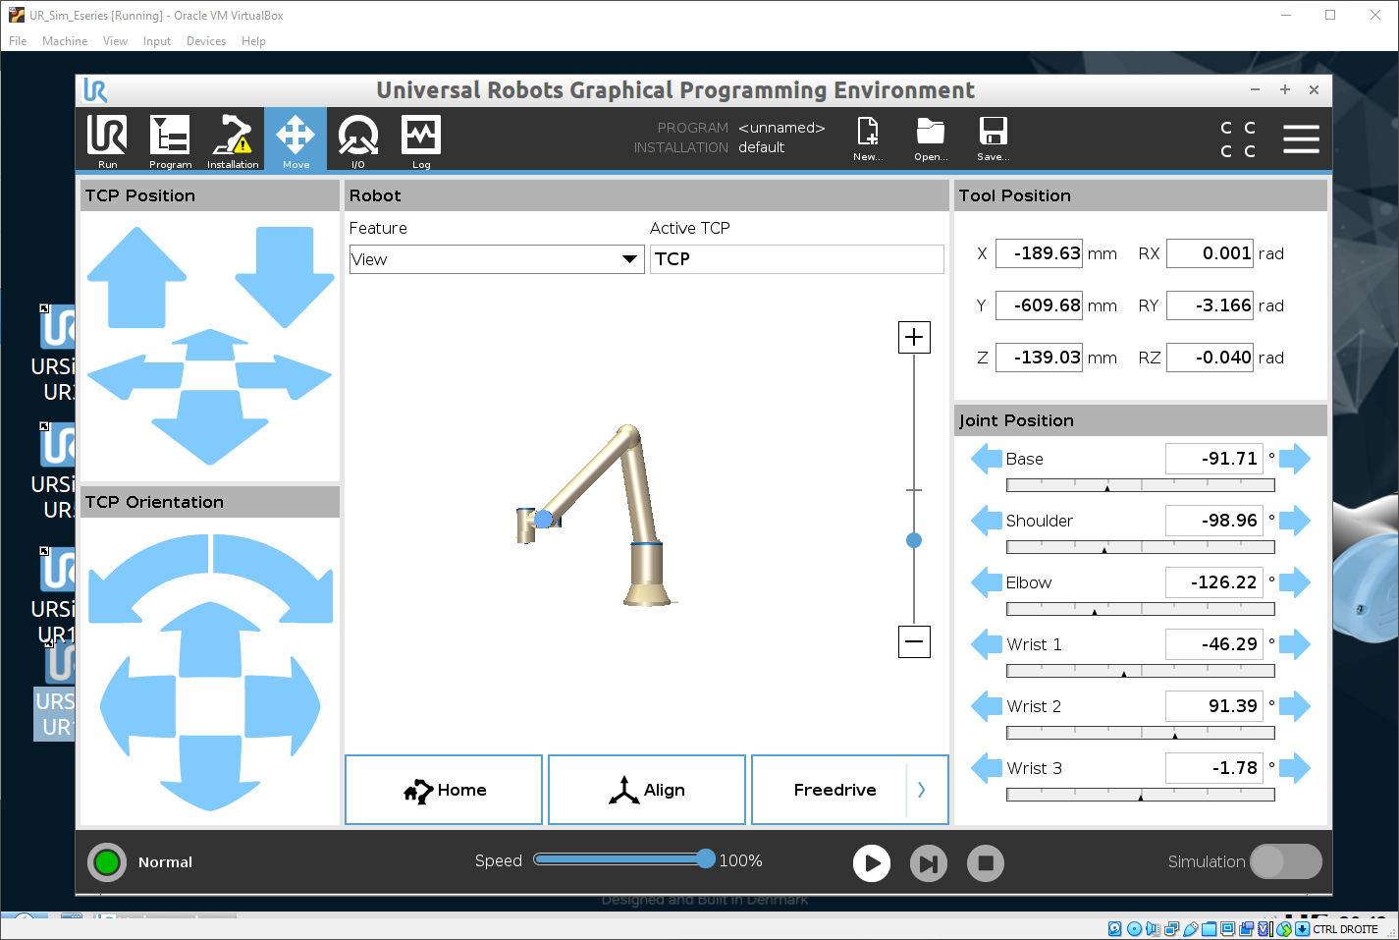Image resolution: width=1399 pixels, height=940 pixels.
Task: Open the Devices menu in VirtualBox
Action: (205, 41)
